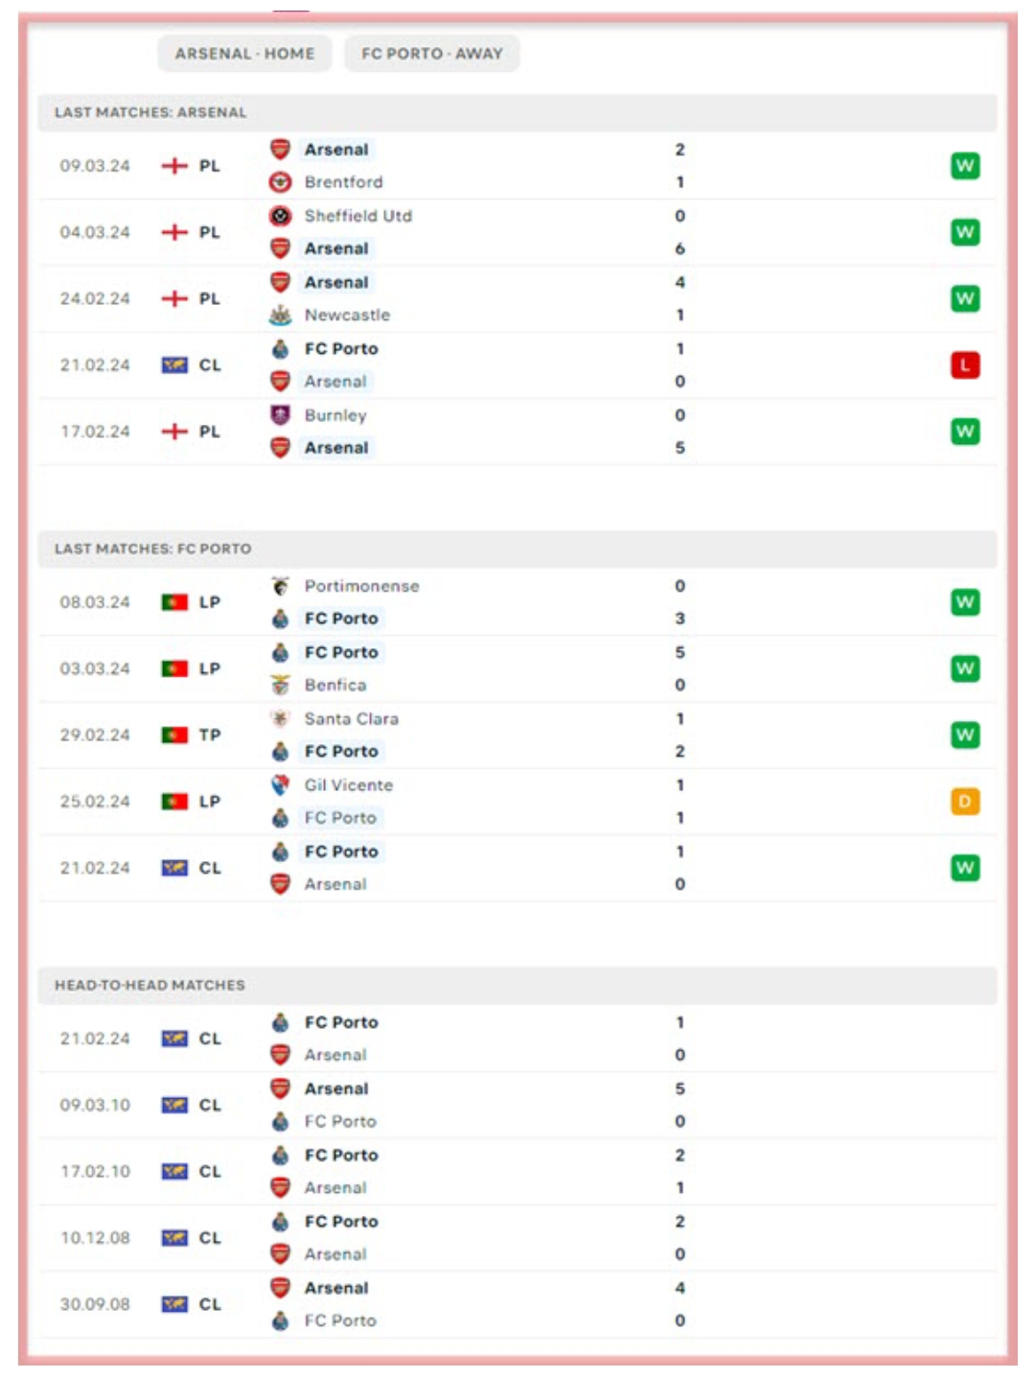Image resolution: width=1035 pixels, height=1378 pixels.
Task: Click the Portimonense club crest
Action: [280, 586]
